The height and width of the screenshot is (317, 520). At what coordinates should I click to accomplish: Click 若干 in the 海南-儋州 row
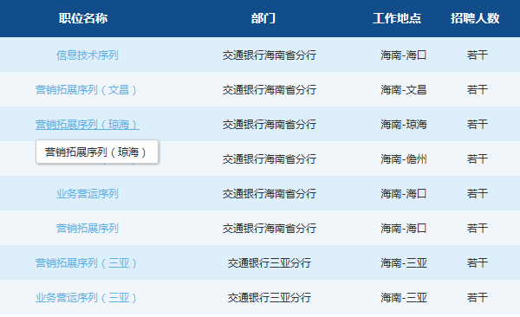pos(478,159)
